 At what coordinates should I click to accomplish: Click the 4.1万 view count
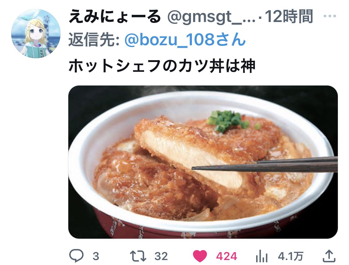pyautogui.click(x=290, y=256)
